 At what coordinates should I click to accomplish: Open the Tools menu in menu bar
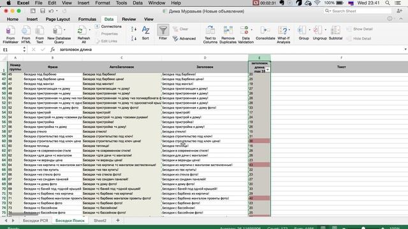(x=121, y=3)
